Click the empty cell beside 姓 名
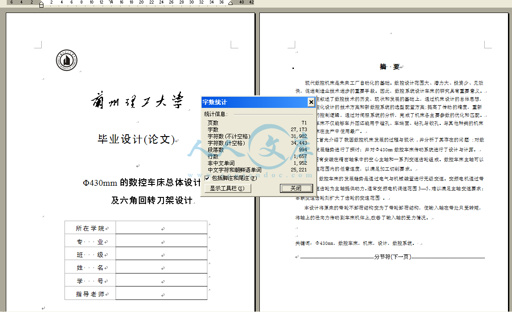Image resolution: width=512 pixels, height=312 pixels. tap(161, 267)
